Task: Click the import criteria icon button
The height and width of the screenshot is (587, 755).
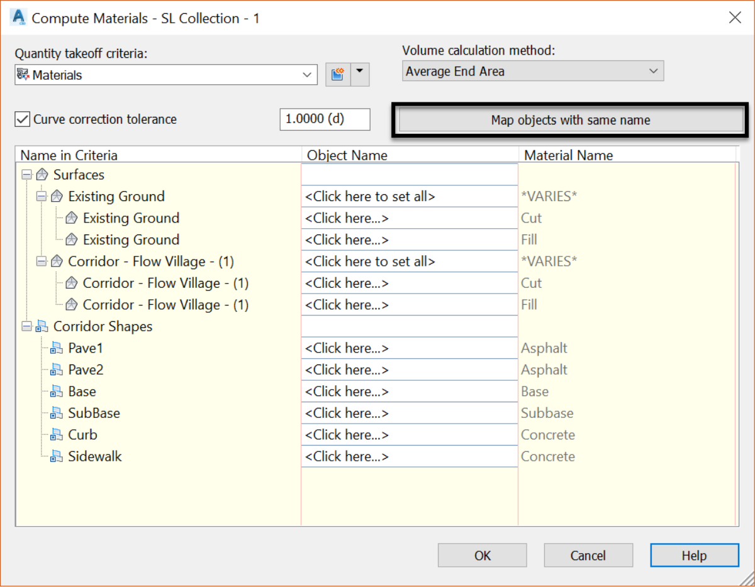Action: (x=337, y=75)
